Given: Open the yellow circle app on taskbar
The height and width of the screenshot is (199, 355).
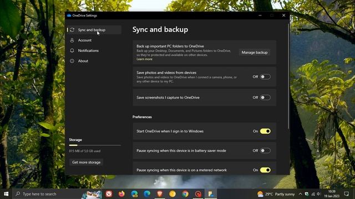Looking at the screenshot, I should [173, 194].
